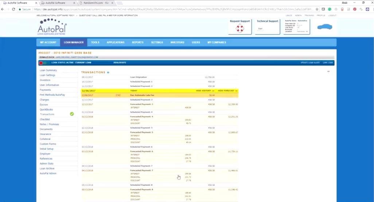Open AutoPal Admin in the sidebar
The height and width of the screenshot is (202, 374).
(48, 174)
